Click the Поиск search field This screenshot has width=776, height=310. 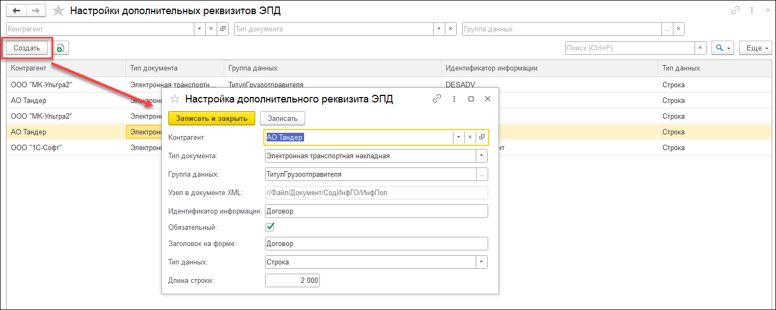(630, 48)
